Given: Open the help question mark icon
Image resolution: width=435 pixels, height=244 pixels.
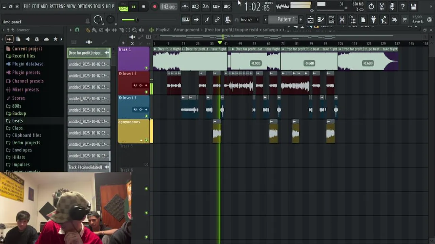Looking at the screenshot, I should coord(403,6).
